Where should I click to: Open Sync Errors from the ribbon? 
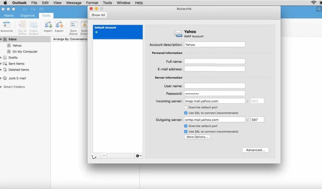pos(84,28)
